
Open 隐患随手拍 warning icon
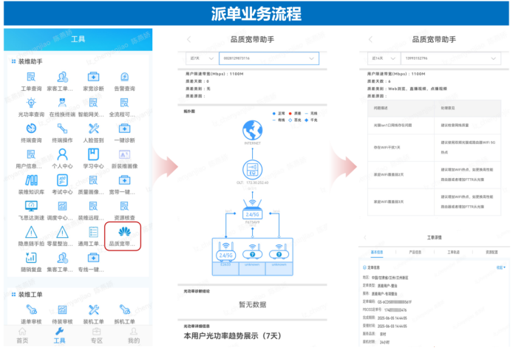pos(30,233)
